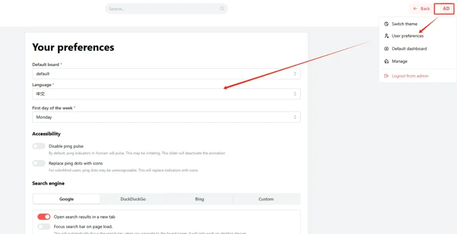Click the back arrow icon

(416, 9)
